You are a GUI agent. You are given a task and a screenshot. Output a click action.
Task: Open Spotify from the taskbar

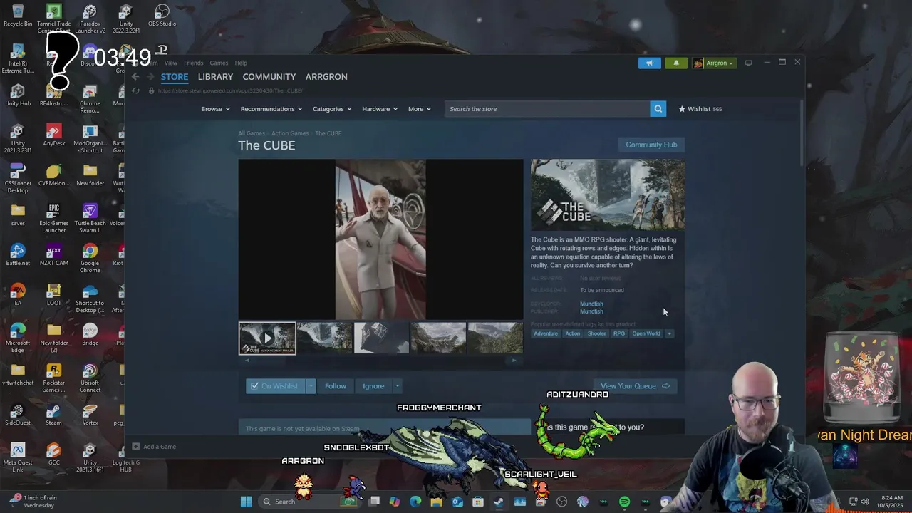tap(624, 502)
